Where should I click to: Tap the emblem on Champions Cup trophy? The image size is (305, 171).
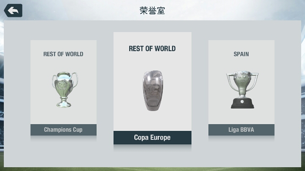tap(62, 85)
